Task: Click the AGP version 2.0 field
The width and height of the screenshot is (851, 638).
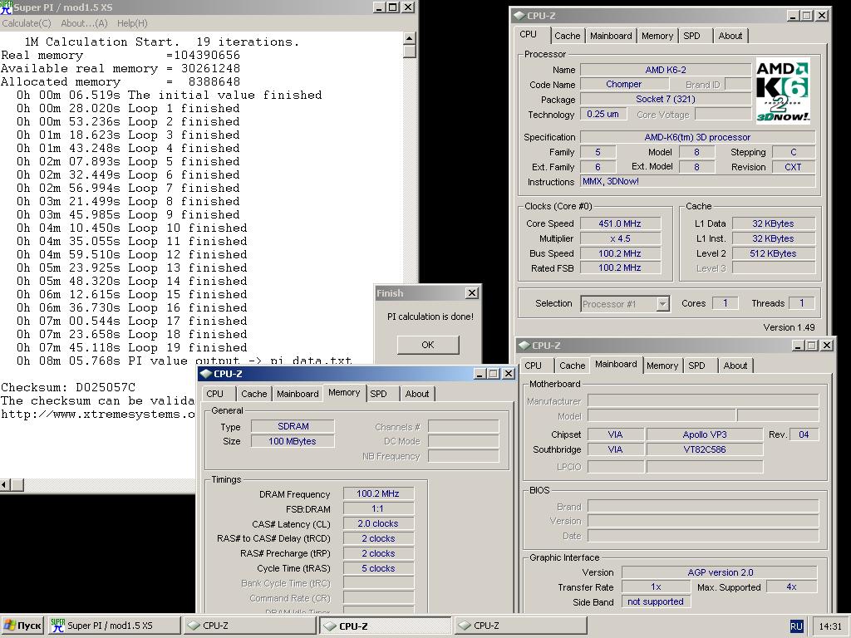Action: point(720,572)
